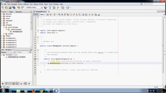Click the Stop Macro Recording icon
The image size is (166, 93).
[92, 14]
